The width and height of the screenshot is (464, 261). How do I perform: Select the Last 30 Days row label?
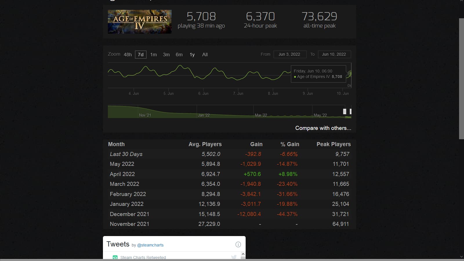point(126,154)
